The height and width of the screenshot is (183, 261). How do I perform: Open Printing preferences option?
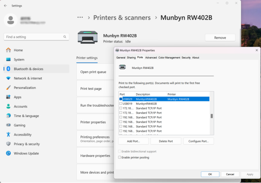click(95, 139)
